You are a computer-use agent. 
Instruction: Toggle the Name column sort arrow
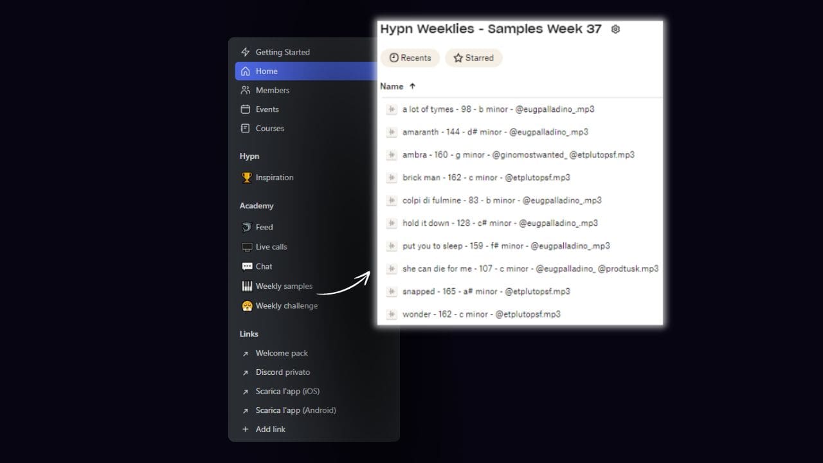click(412, 86)
